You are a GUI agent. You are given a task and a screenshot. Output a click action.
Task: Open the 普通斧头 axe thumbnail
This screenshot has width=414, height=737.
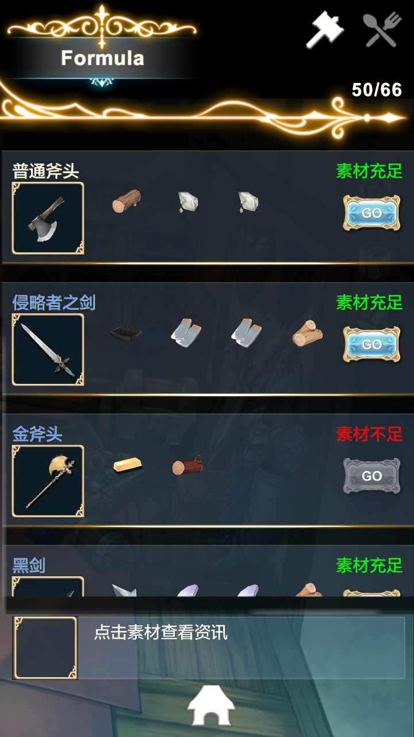pyautogui.click(x=48, y=218)
